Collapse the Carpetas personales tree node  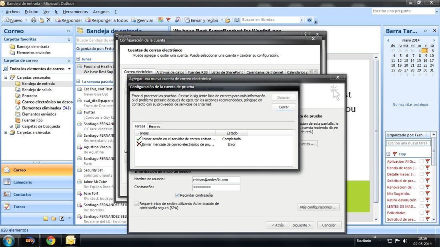[x=6, y=78]
